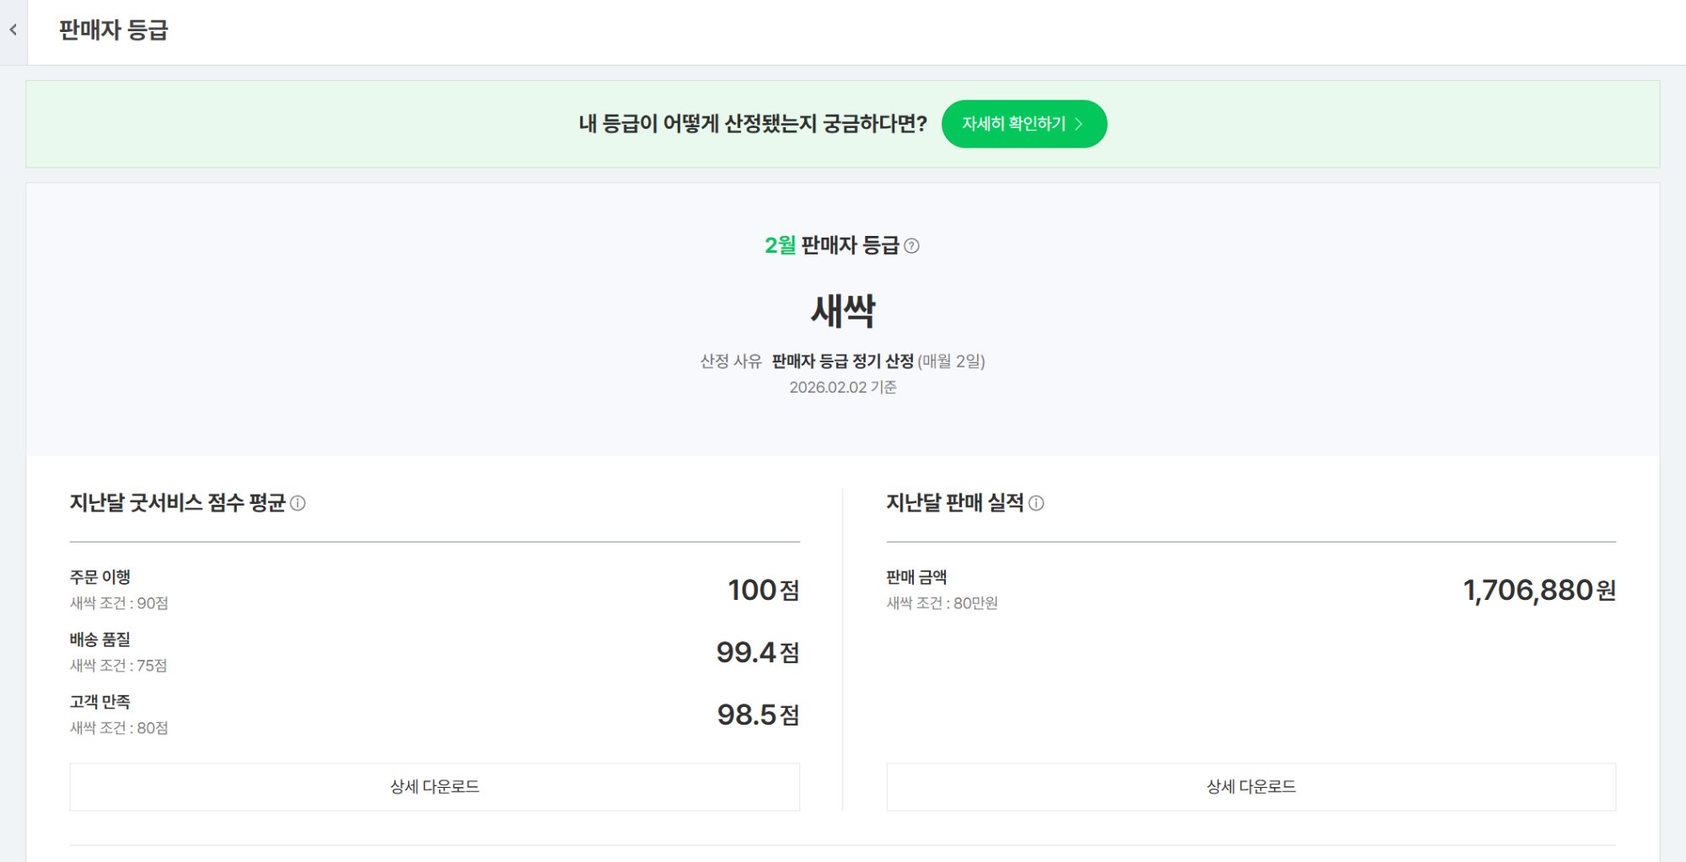The width and height of the screenshot is (1686, 862).
Task: Select the 99.4점 배송 품질 score
Action: point(757,652)
